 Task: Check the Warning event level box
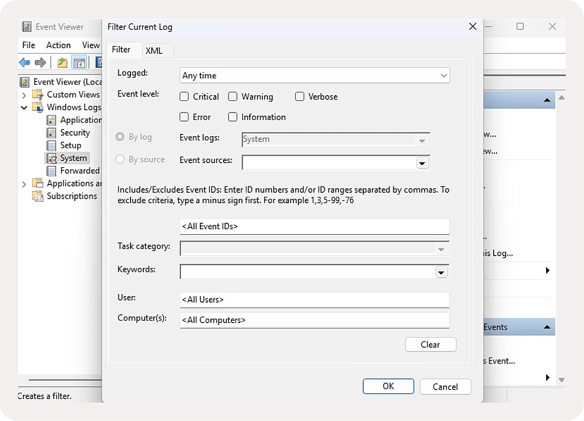click(x=233, y=97)
